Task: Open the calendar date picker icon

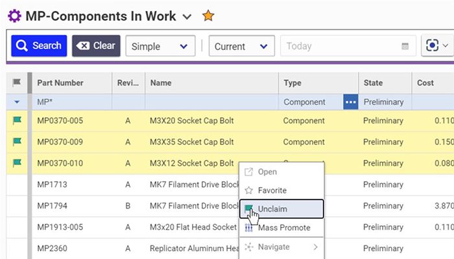Action: click(405, 47)
